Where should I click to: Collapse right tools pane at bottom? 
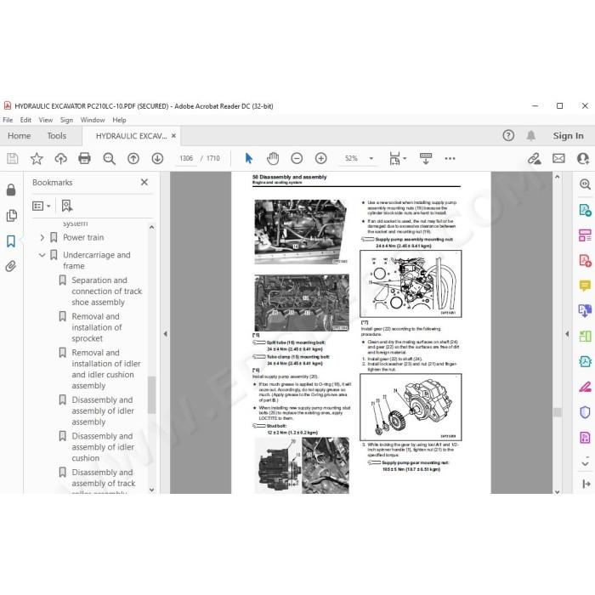[x=586, y=484]
